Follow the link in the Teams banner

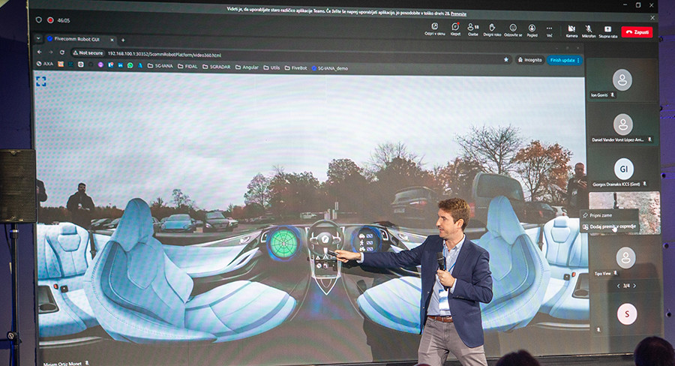click(458, 13)
